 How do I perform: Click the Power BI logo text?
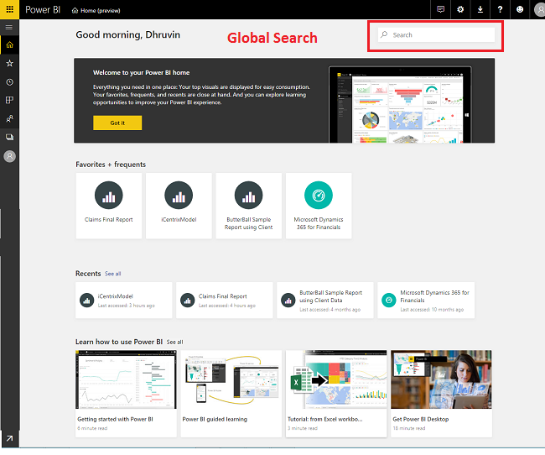click(43, 10)
